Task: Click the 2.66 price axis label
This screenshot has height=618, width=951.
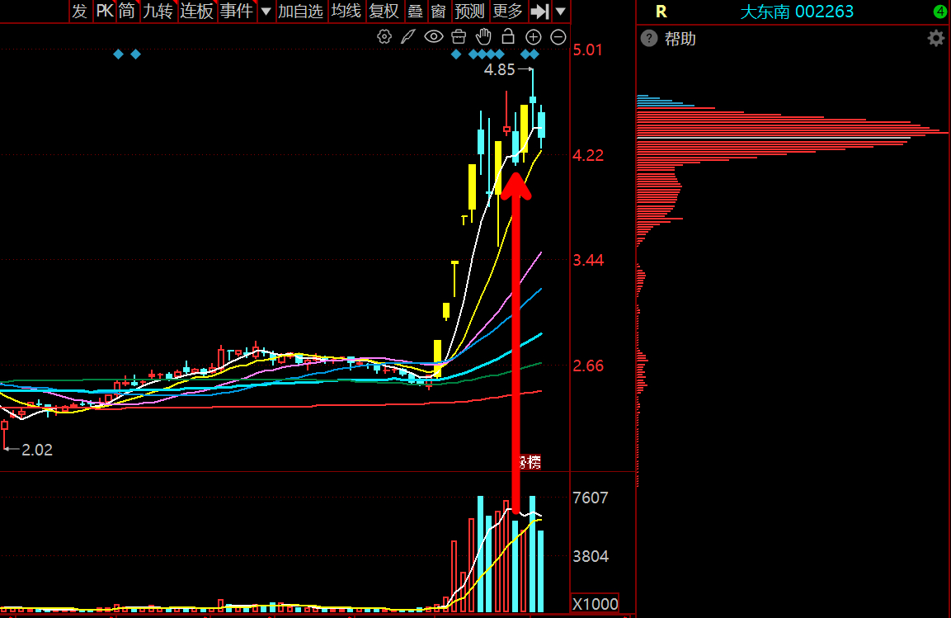Action: coord(588,366)
